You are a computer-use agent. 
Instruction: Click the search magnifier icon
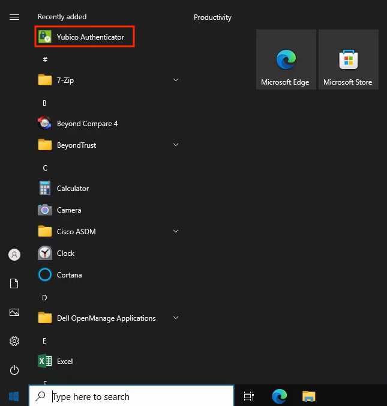40,396
